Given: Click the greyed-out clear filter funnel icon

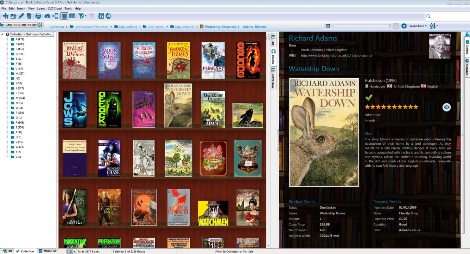Looking at the screenshot, I should (x=92, y=16).
